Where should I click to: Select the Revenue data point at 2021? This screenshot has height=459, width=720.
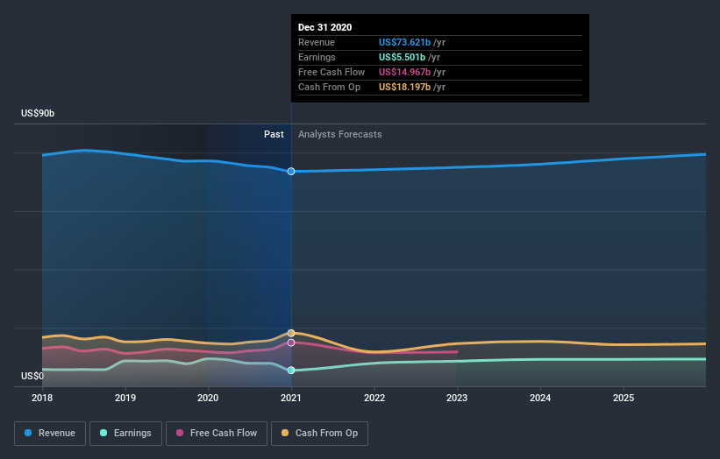pyautogui.click(x=291, y=172)
